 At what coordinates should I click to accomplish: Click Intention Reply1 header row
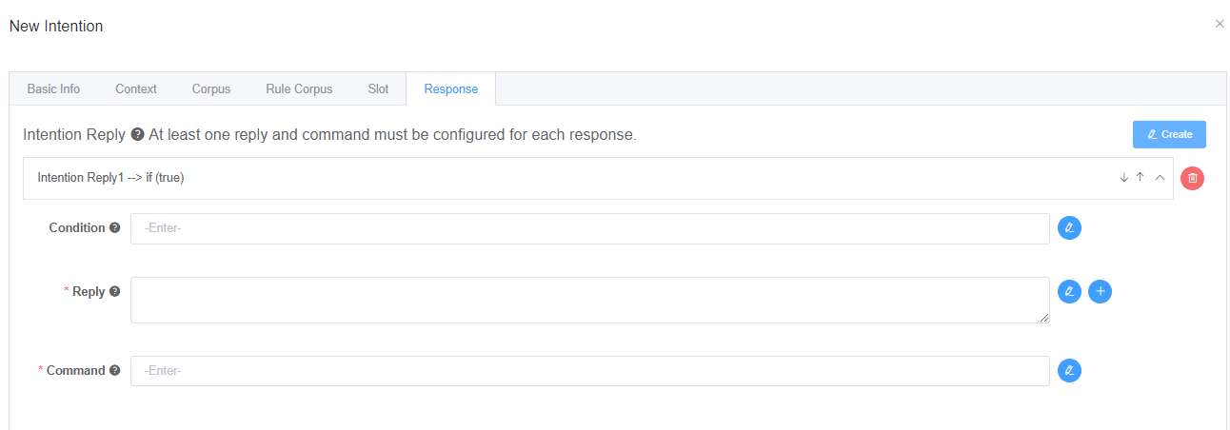[571, 178]
